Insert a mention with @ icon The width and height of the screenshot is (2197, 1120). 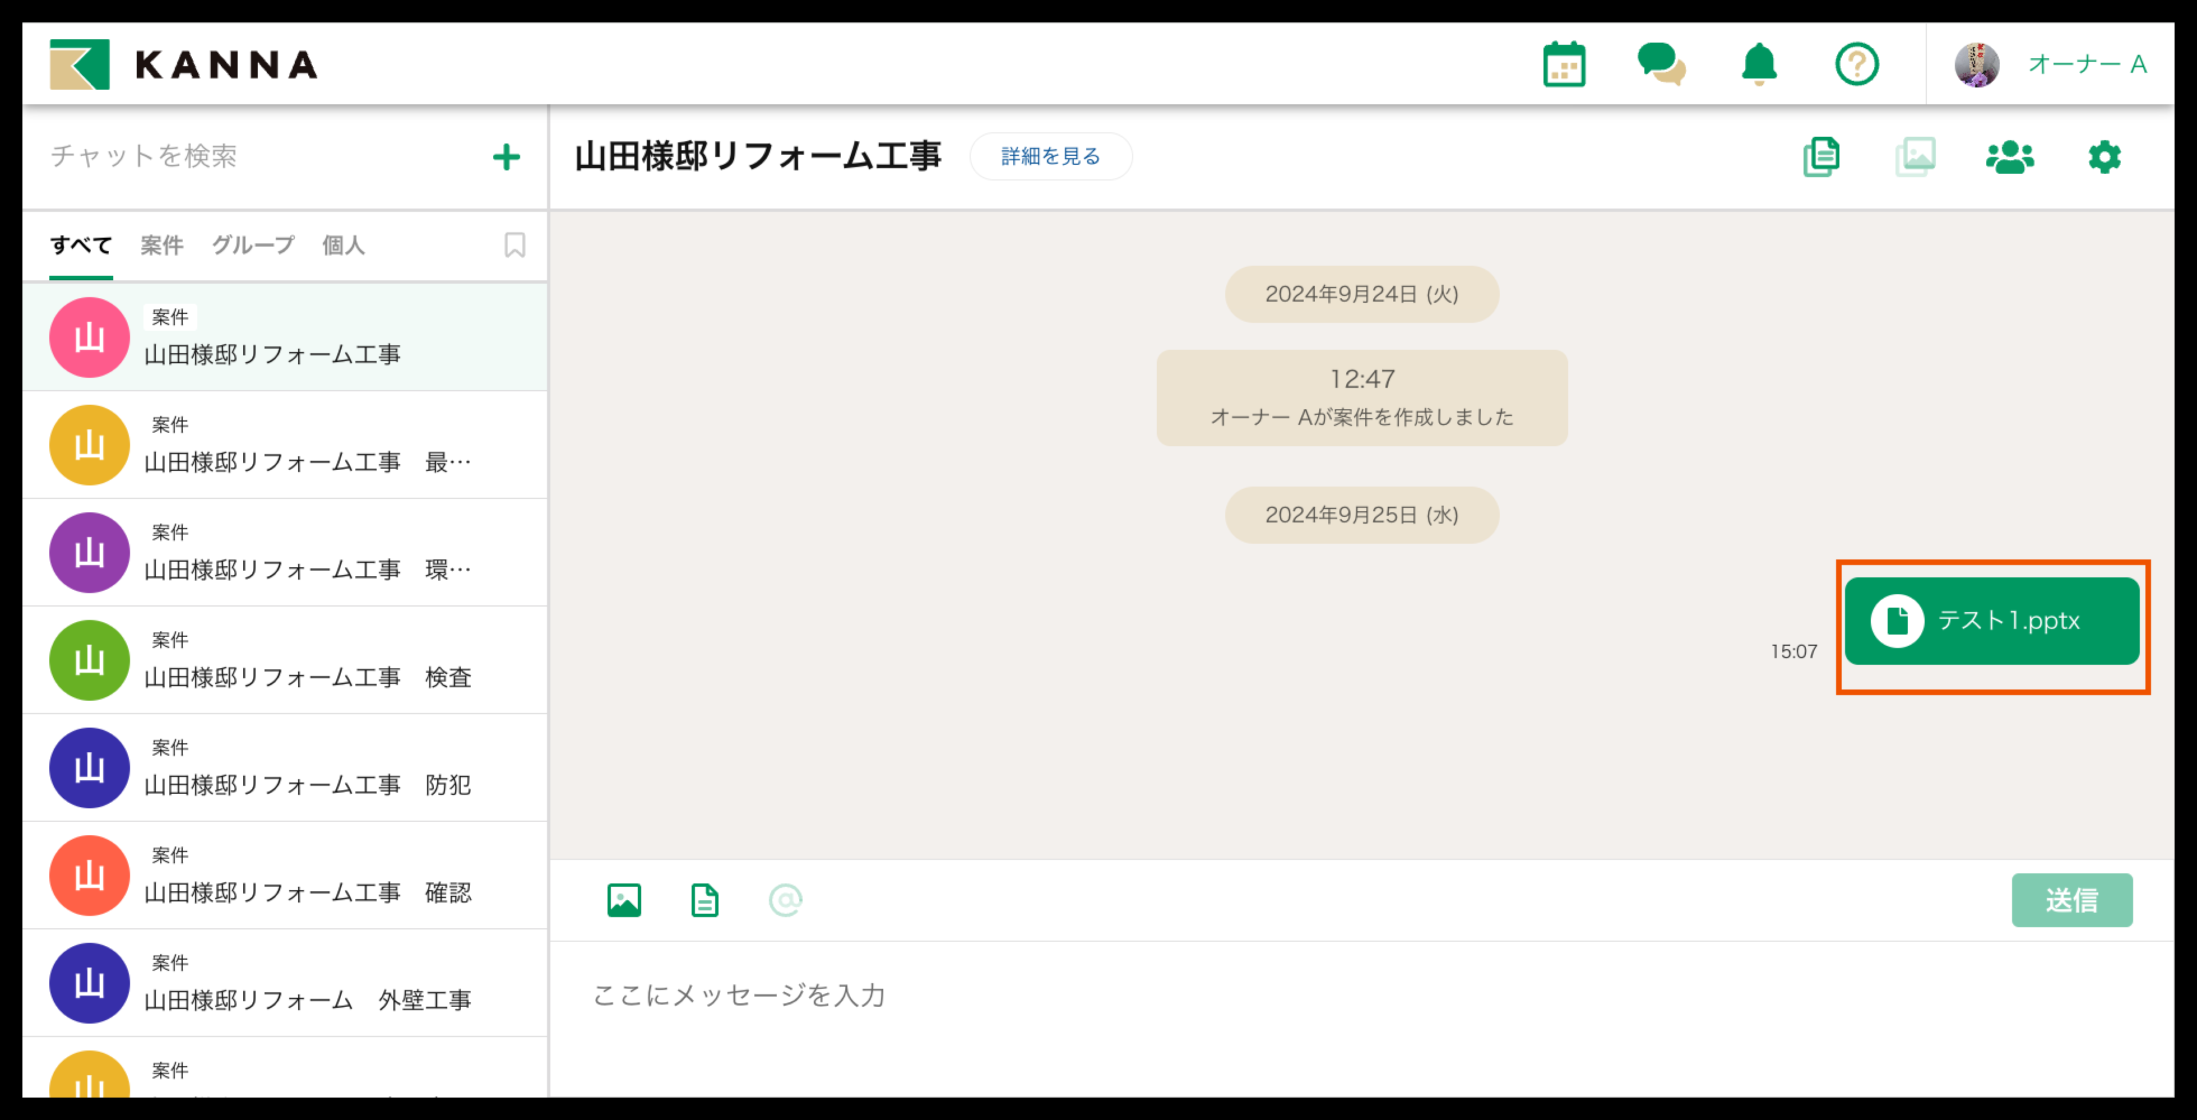click(785, 900)
